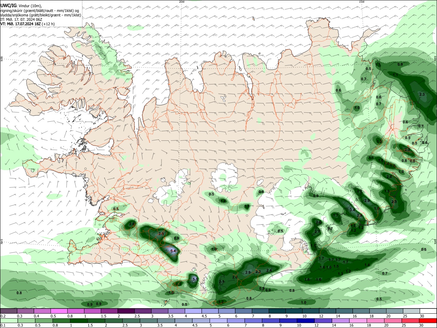
Task: Click the 2.6 precipitation value on the map
Action: click(x=319, y=222)
